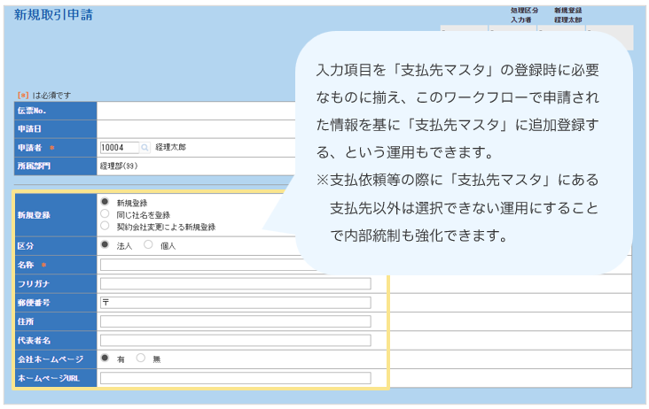Set 区分 to 法人

click(105, 245)
